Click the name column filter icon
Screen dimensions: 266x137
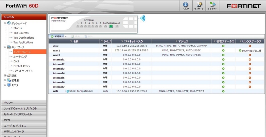(x=71, y=41)
